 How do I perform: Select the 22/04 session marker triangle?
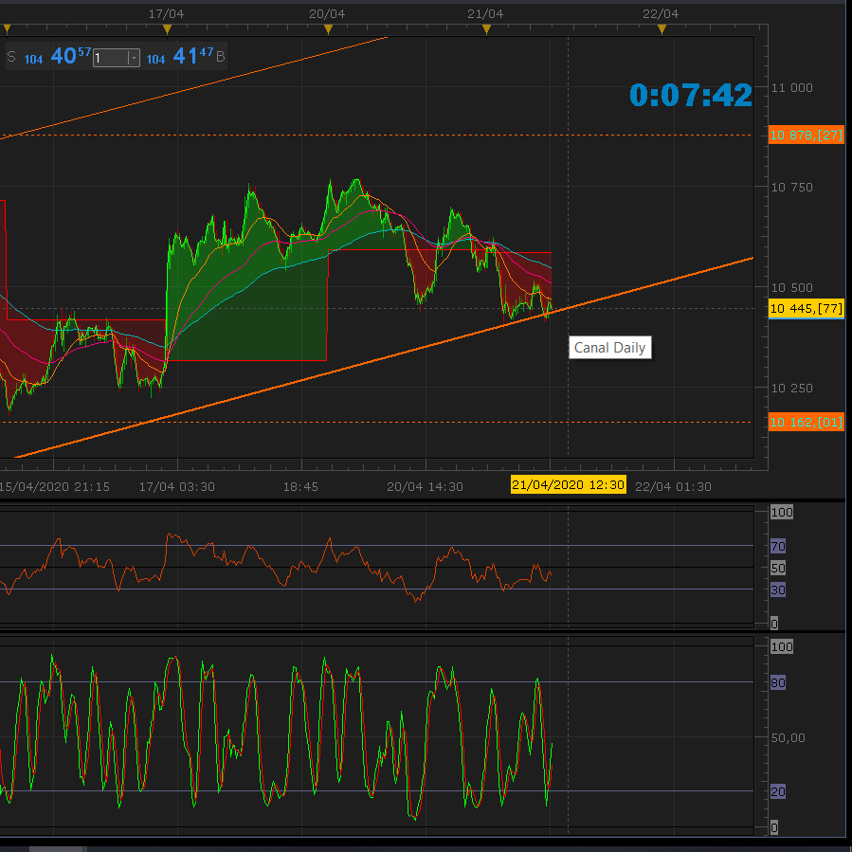tap(662, 29)
